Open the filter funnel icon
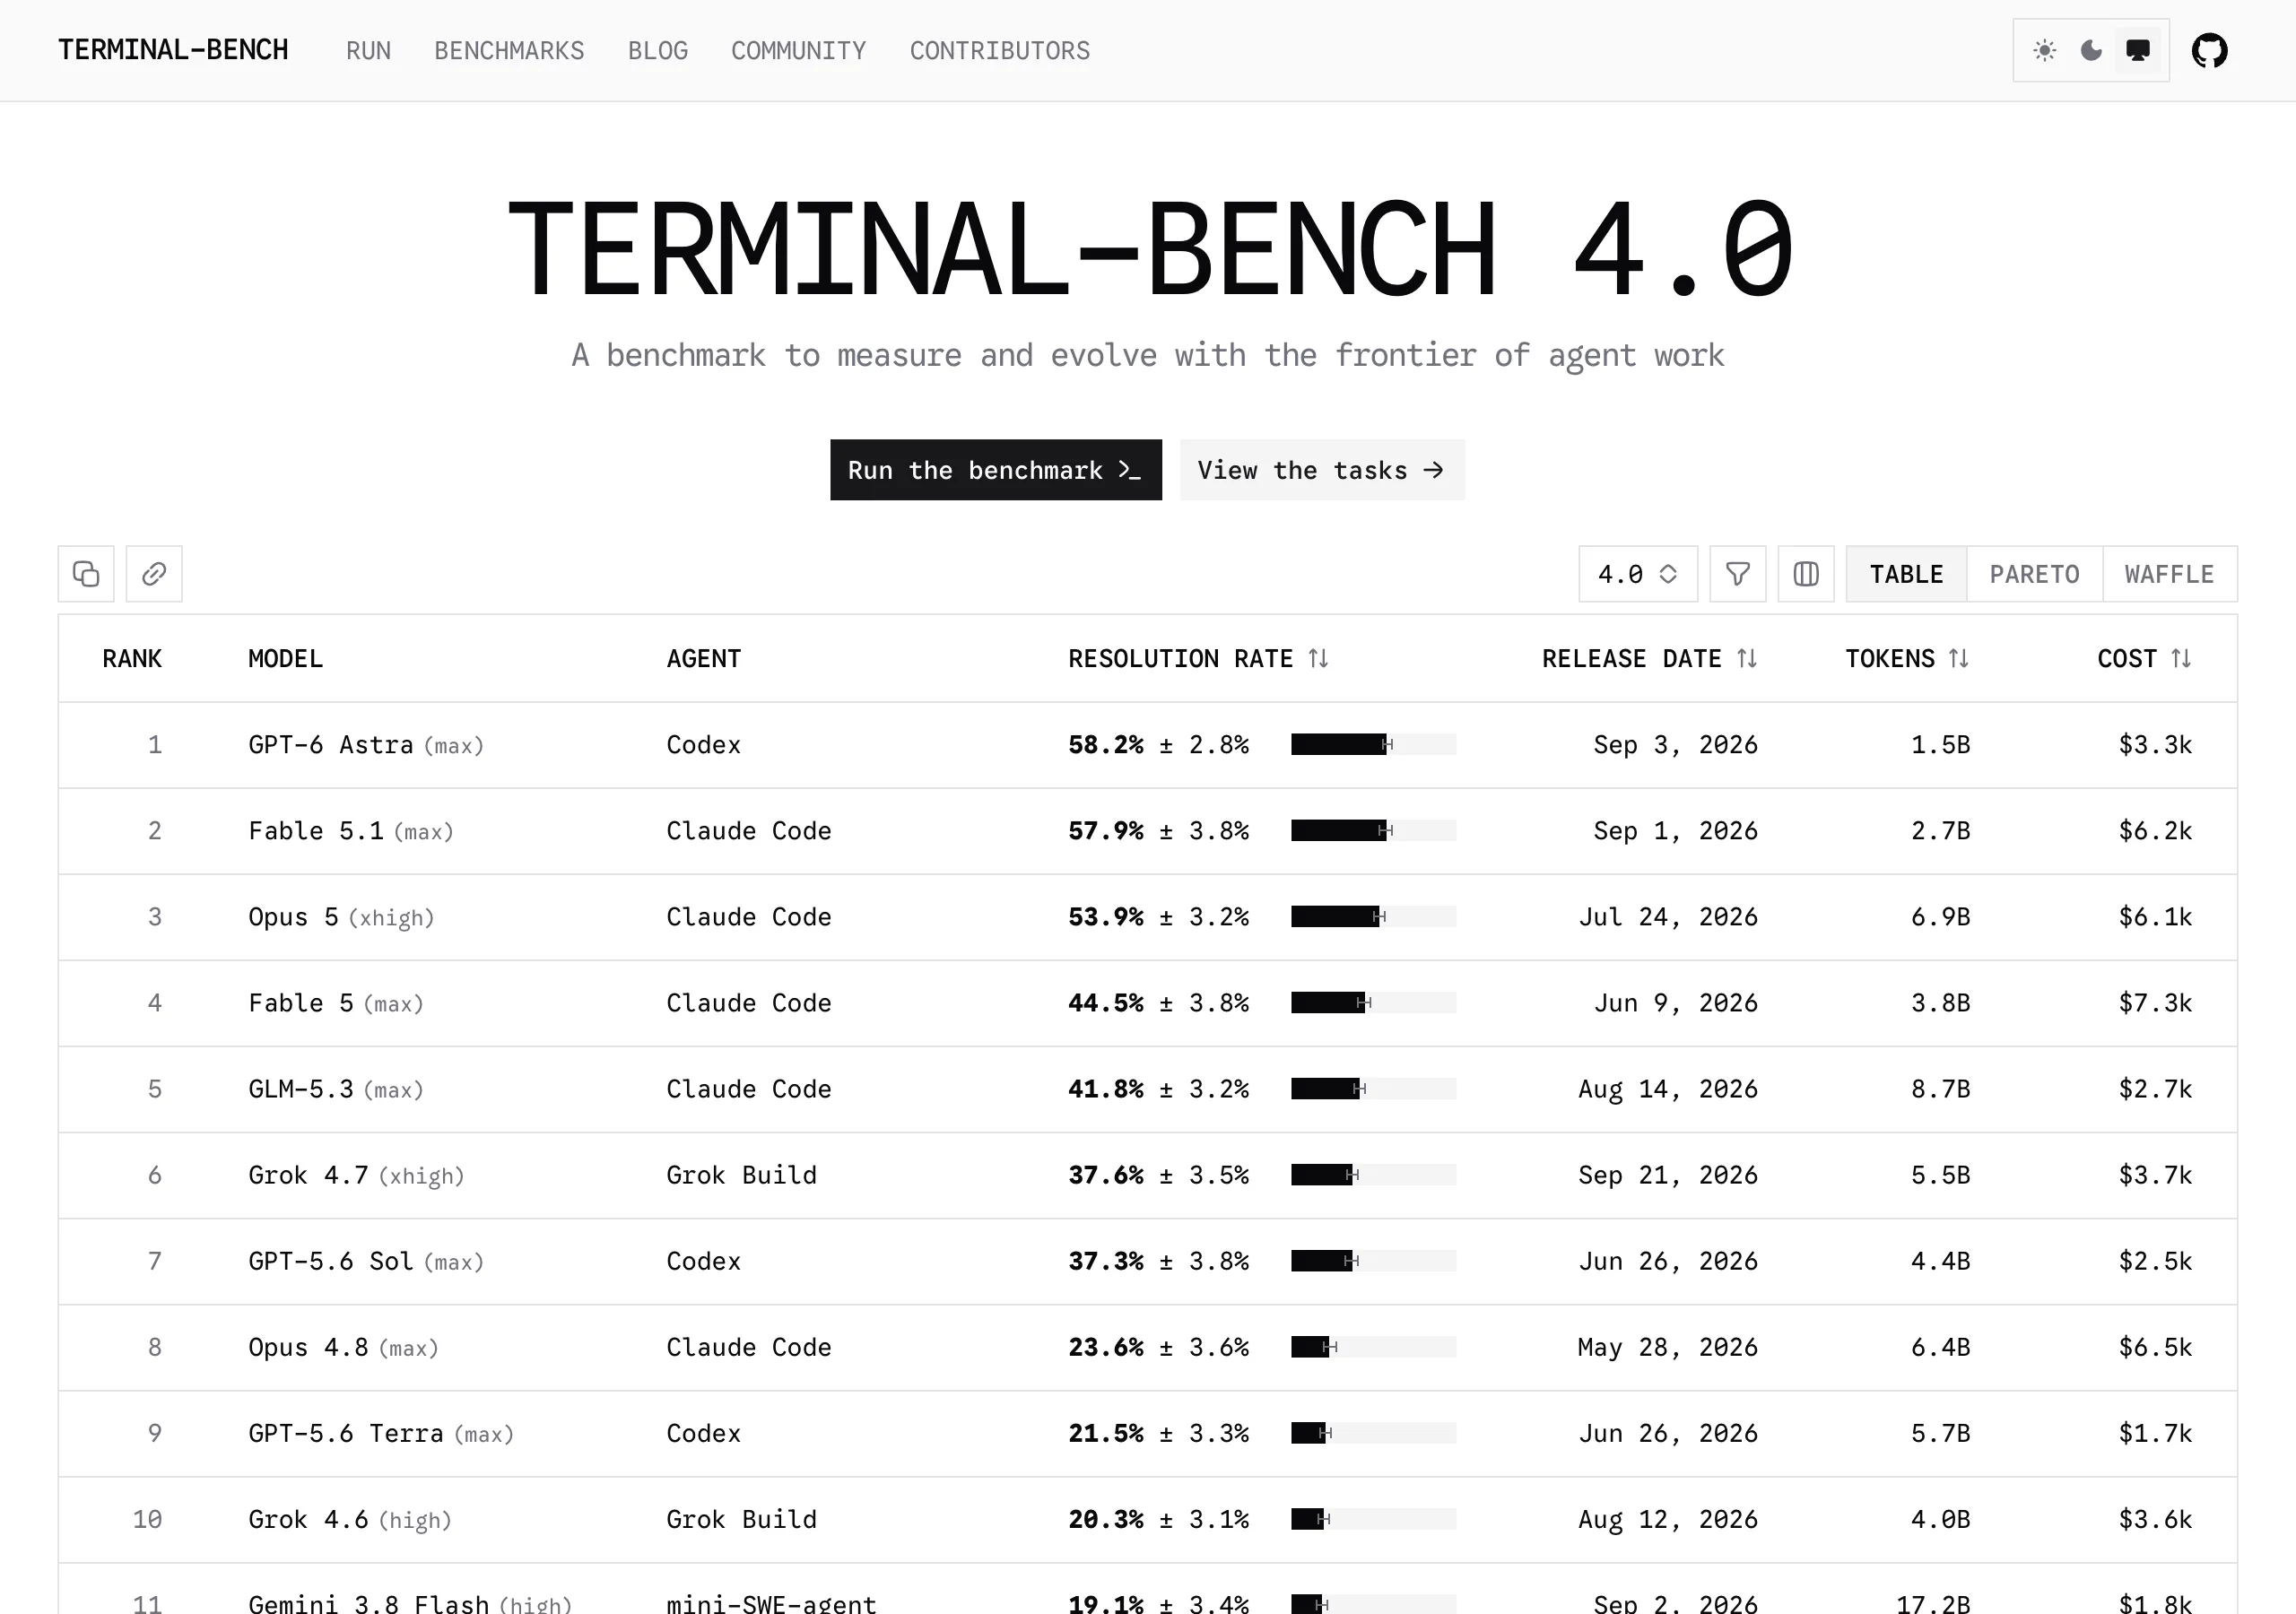Image resolution: width=2296 pixels, height=1614 pixels. tap(1738, 574)
